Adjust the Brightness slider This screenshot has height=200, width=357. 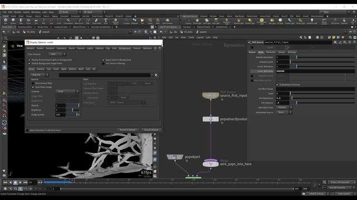coord(73,110)
